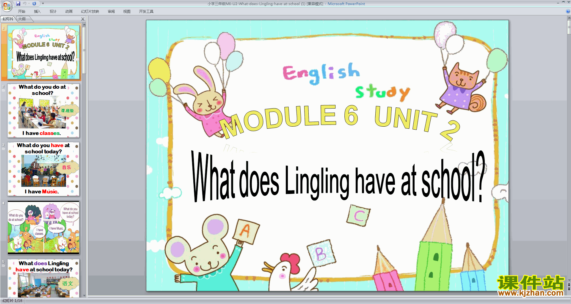Select slide 5 'What does Lingling have' thumbnail

pos(43,278)
